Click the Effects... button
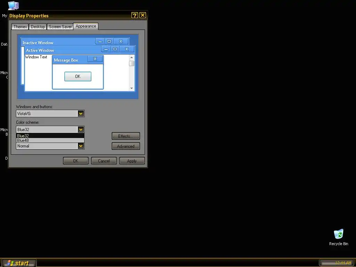 pyautogui.click(x=126, y=136)
